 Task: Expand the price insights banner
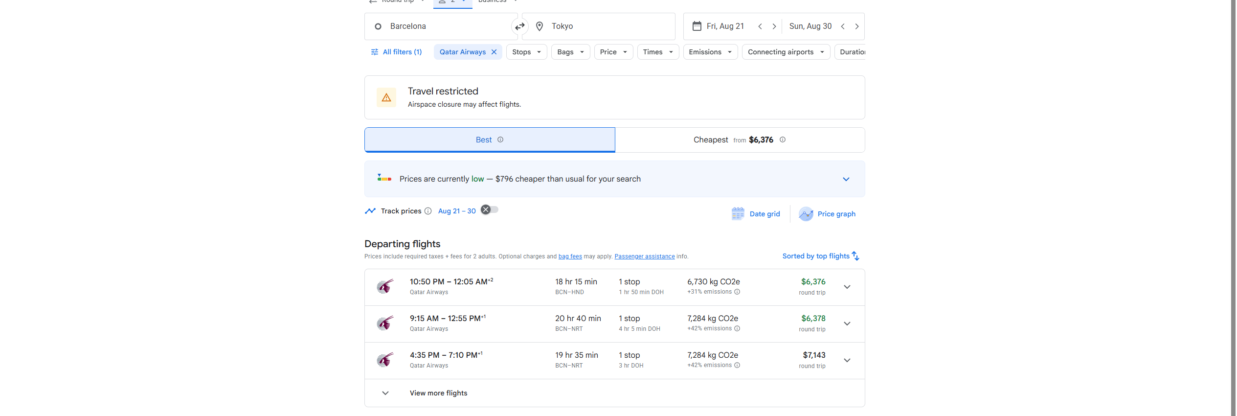point(846,179)
